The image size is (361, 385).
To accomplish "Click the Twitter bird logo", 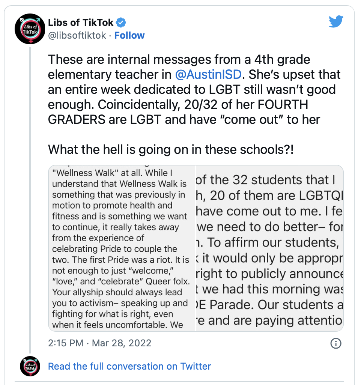I will tap(336, 21).
